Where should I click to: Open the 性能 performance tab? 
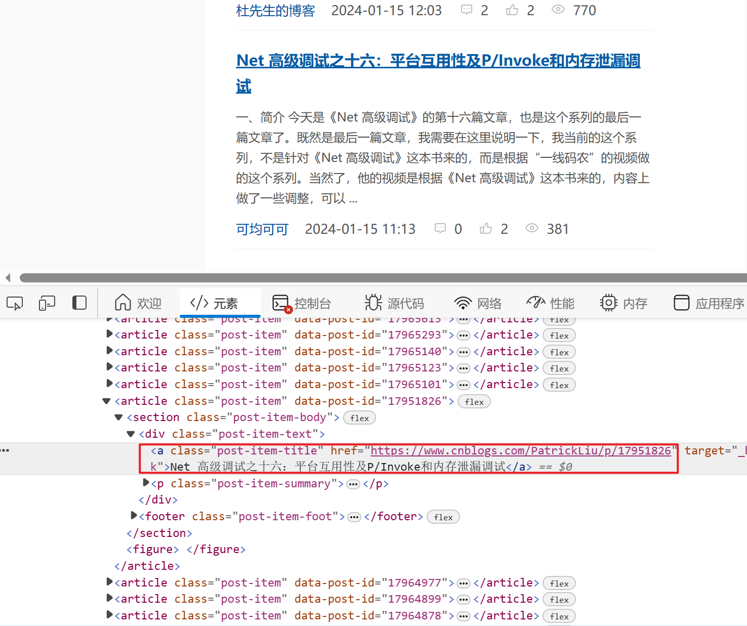pyautogui.click(x=551, y=303)
